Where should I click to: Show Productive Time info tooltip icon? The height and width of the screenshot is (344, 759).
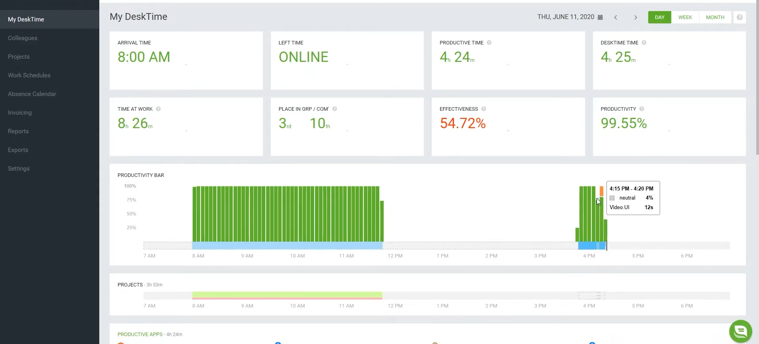(489, 42)
